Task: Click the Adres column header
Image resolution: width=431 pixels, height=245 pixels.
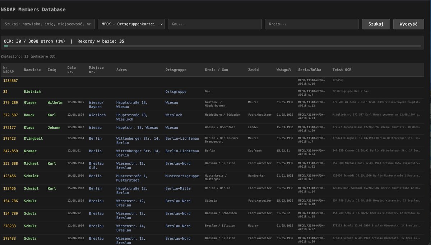Action: [121, 70]
